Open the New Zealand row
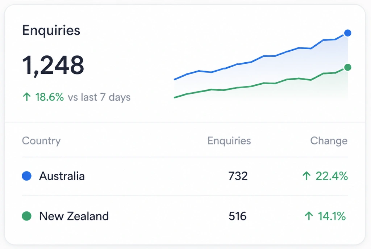Screen dimensions: 371x249 tap(185, 216)
